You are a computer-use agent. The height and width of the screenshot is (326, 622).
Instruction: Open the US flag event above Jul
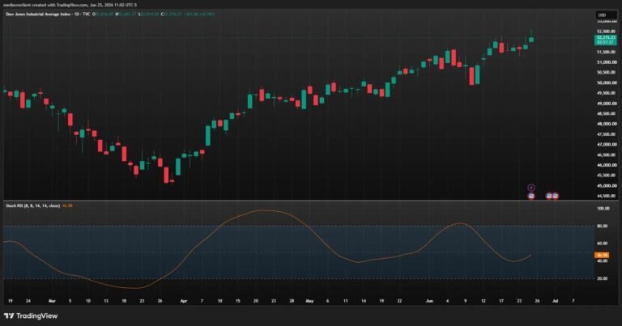tap(556, 196)
